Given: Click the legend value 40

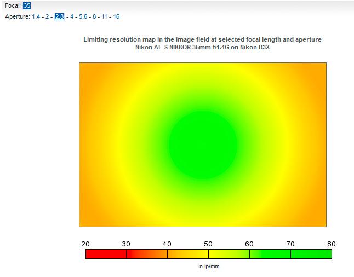Looking at the screenshot, I should point(167,244).
